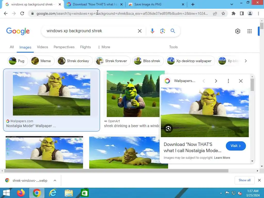
Task: Filter results by Shrek forever chip
Action: pos(112,61)
